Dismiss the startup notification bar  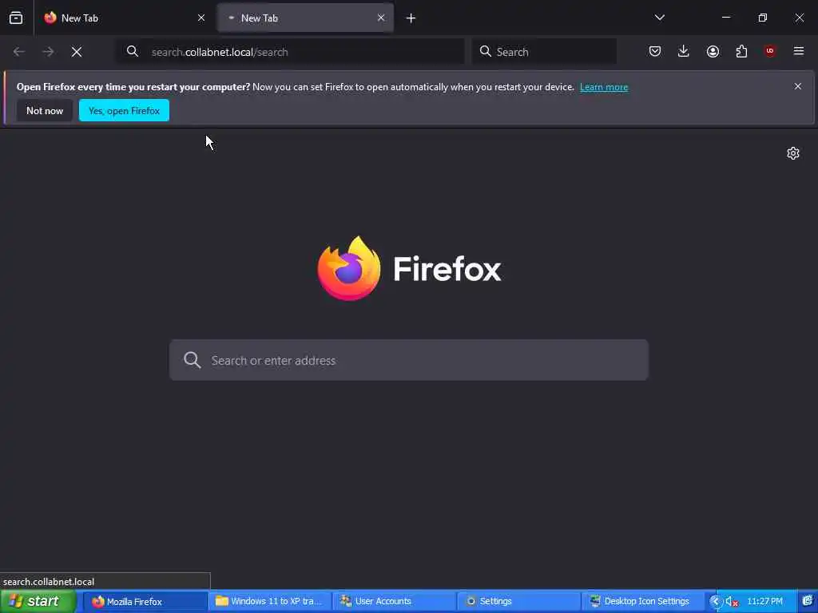798,86
